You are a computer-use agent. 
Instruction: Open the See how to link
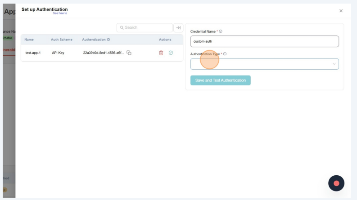tap(60, 13)
